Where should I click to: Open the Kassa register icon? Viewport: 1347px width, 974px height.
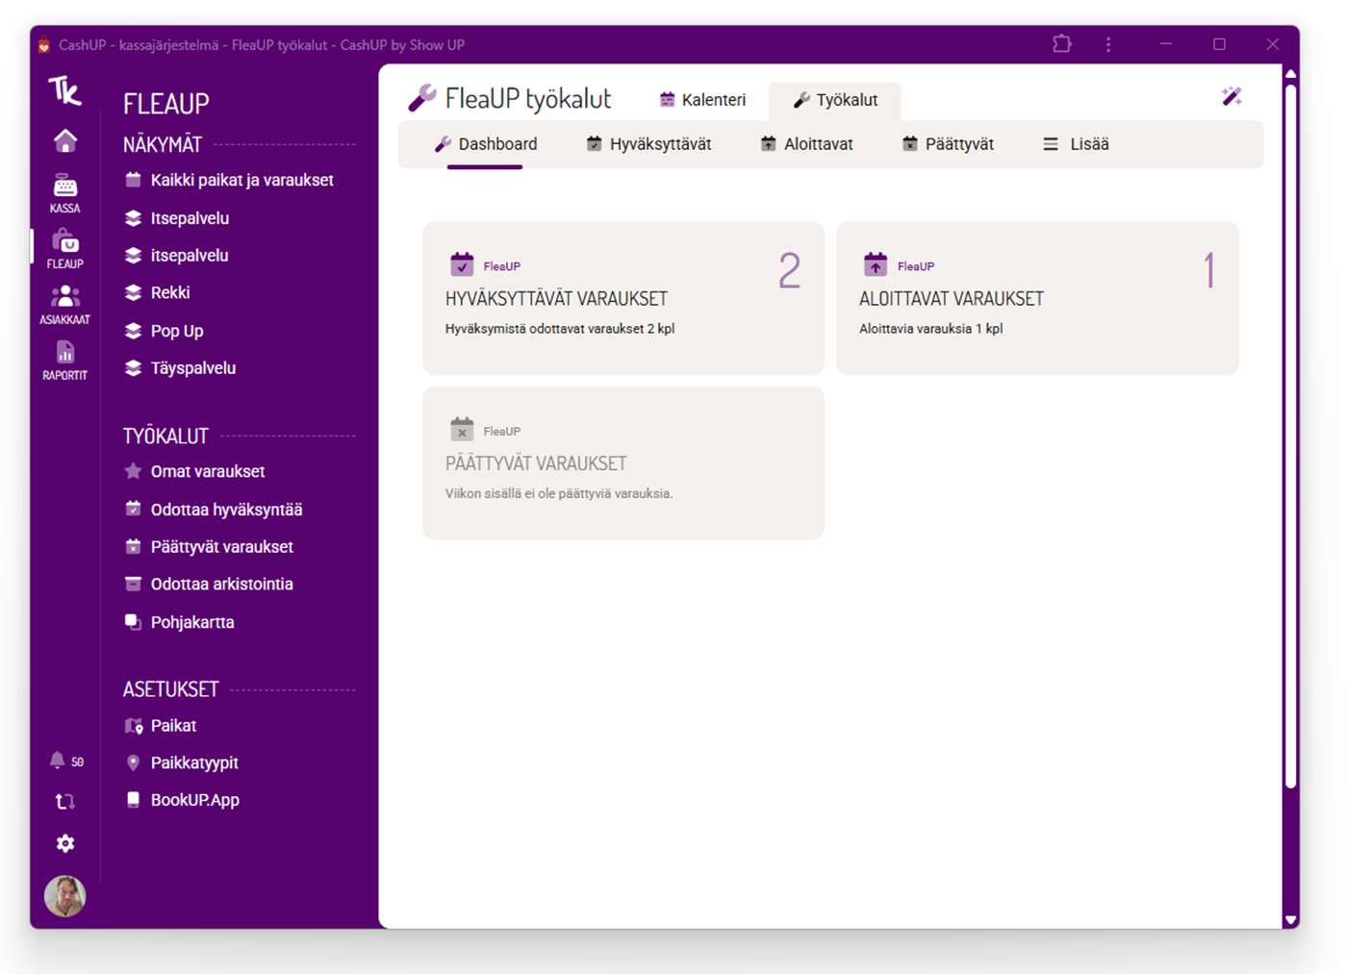[64, 192]
